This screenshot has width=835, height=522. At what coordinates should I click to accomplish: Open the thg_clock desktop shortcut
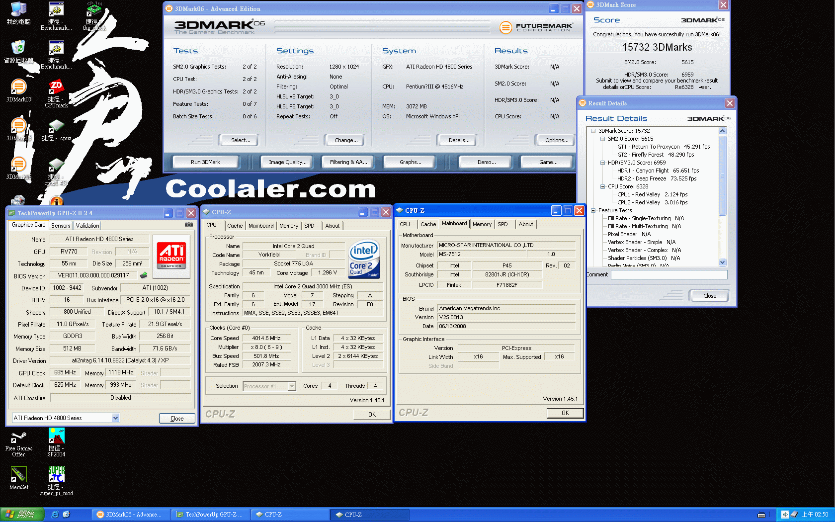click(94, 16)
